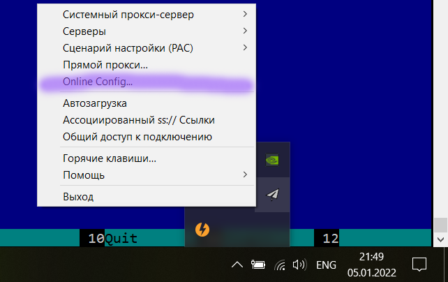Open battery power status icon

[258, 265]
